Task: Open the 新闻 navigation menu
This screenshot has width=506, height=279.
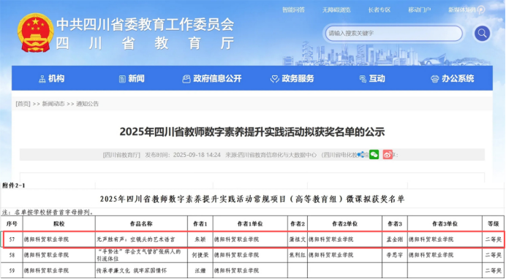Action: [x=132, y=79]
